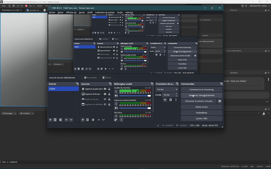The height and width of the screenshot is (169, 271).
Task: Unlock the Capture d'écran source
Action: pyautogui.click(x=109, y=94)
